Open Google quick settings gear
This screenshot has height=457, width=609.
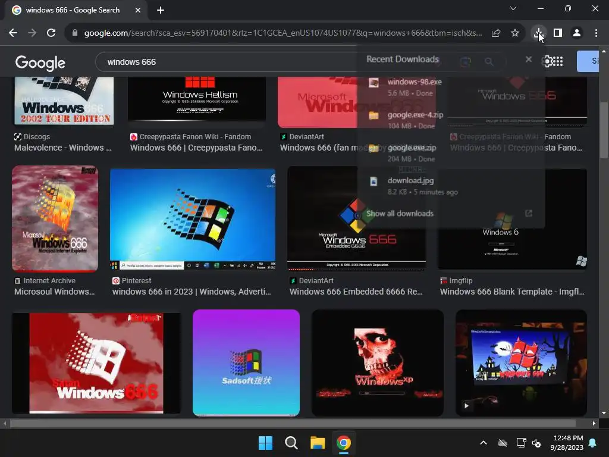click(x=547, y=61)
